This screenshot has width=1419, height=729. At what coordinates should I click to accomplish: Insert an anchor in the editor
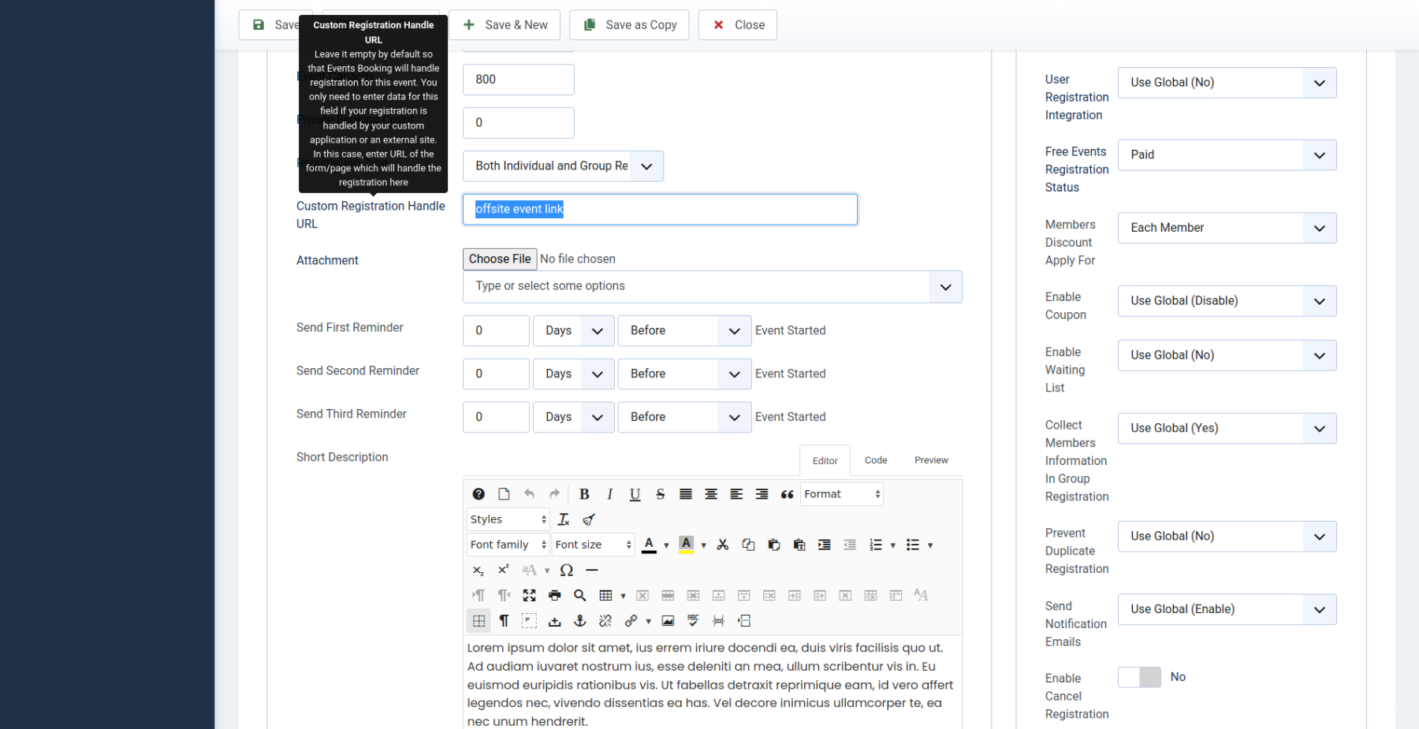[579, 621]
